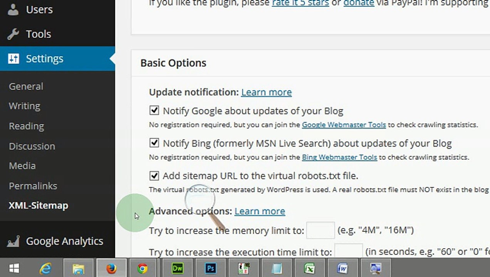Click the '(e.g. "4M", "16M")' hint text
The height and width of the screenshot is (277, 490).
click(376, 230)
